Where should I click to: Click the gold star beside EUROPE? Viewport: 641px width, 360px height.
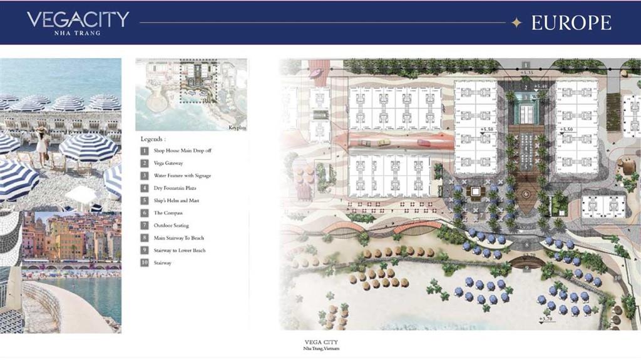(516, 22)
